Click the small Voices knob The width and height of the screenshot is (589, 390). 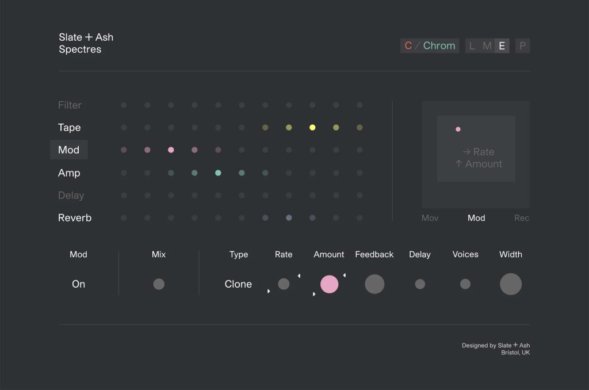tap(465, 284)
